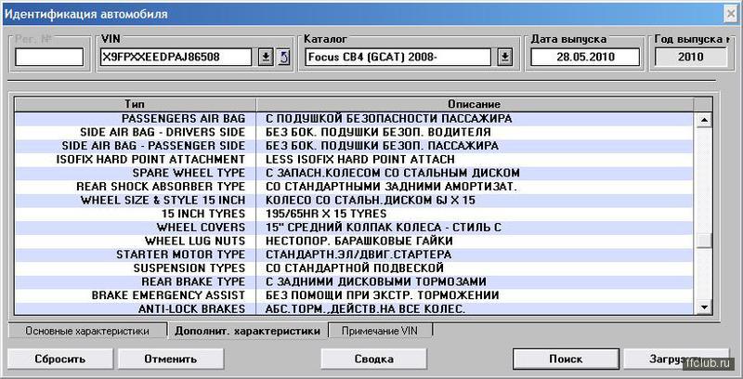Viewport: 743px width, 379px height.
Task: Switch to Дополнит. характеристики tab
Action: point(247,331)
